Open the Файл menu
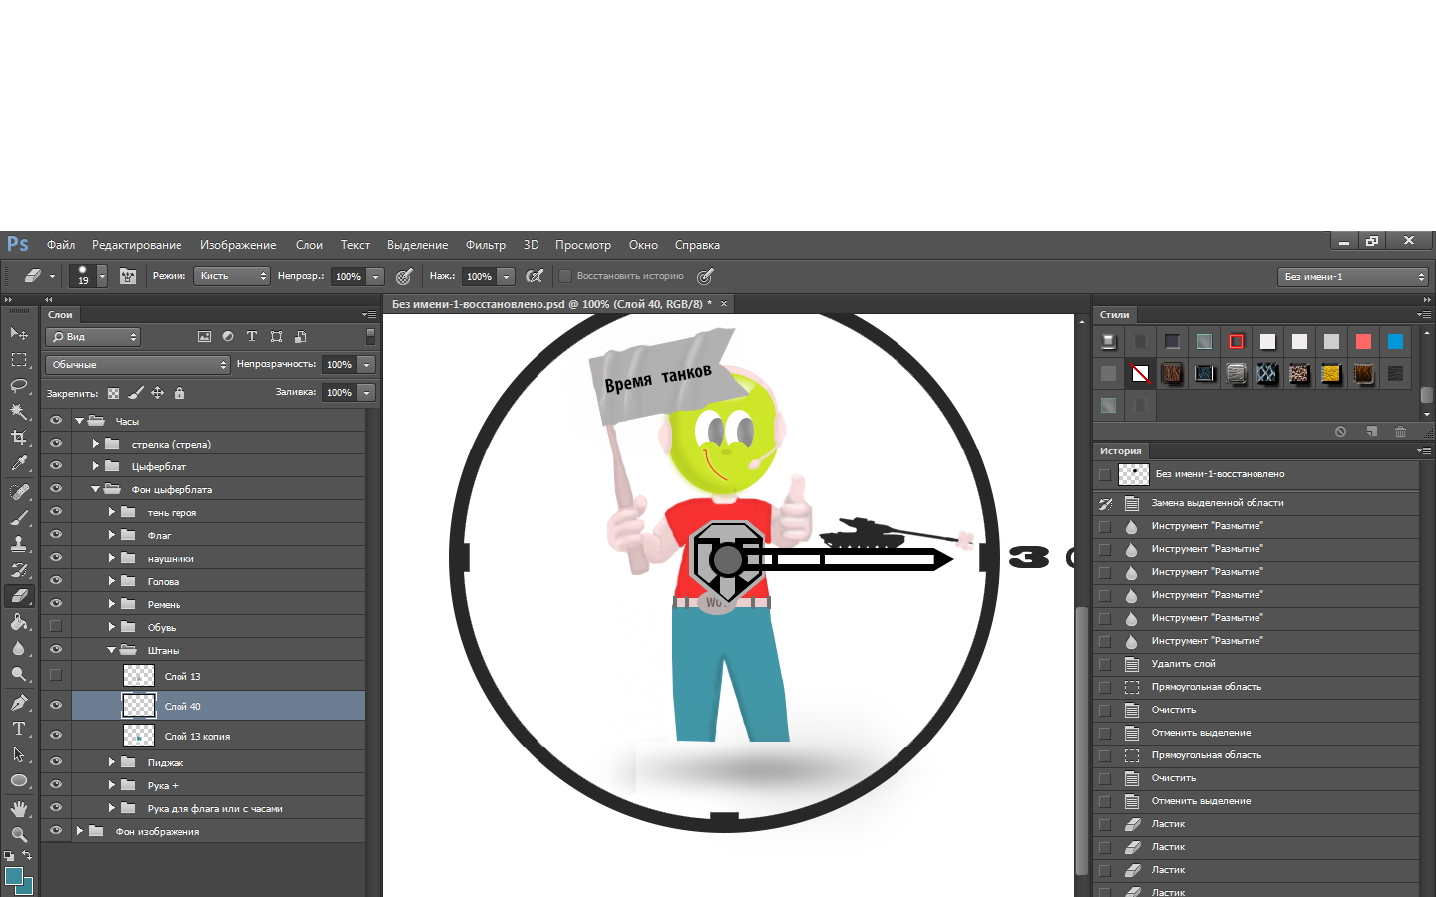The height and width of the screenshot is (897, 1436). pos(61,245)
